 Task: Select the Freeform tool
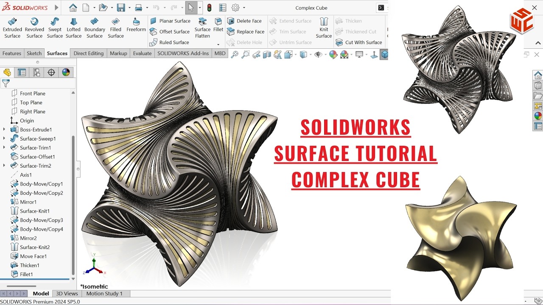136,25
